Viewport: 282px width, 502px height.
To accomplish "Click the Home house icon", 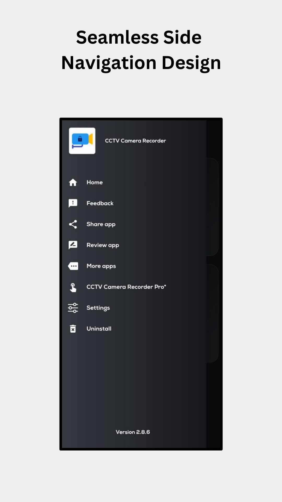I will (73, 182).
